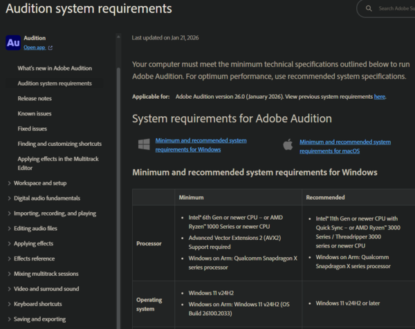Click the search magnifier icon

(x=369, y=8)
